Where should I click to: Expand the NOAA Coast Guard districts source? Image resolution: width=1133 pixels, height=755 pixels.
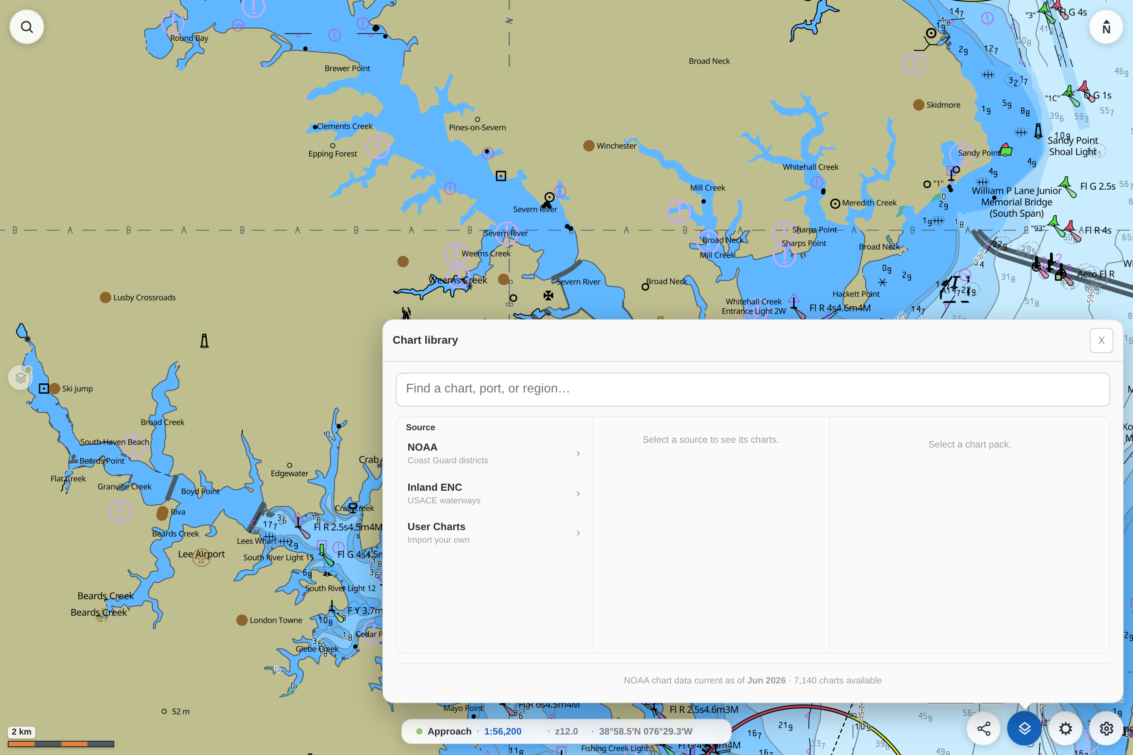click(x=494, y=453)
